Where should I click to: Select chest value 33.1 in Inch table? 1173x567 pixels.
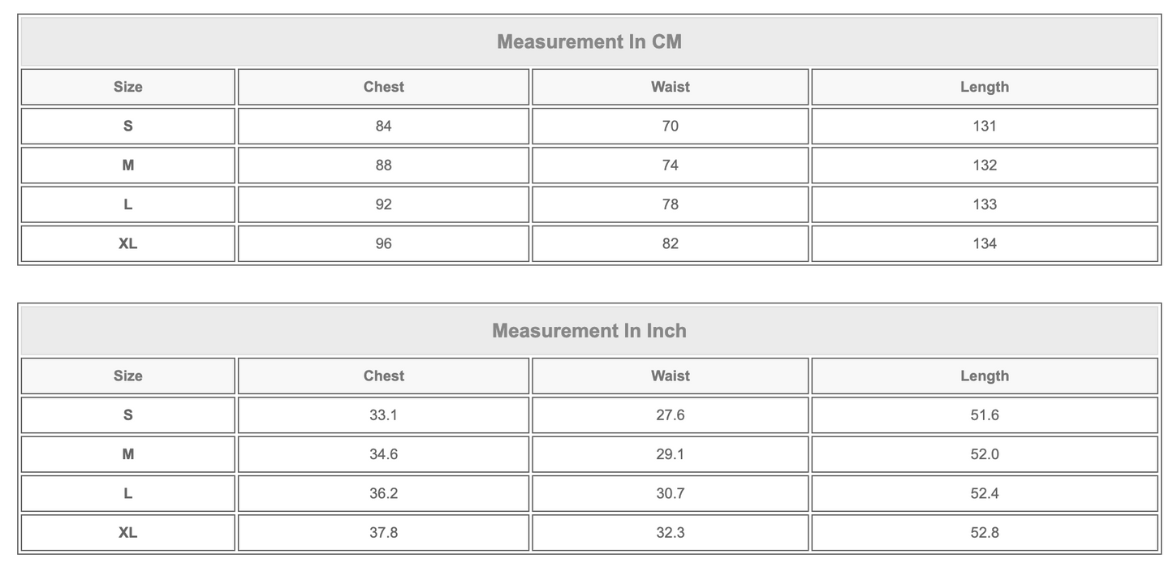tap(383, 415)
